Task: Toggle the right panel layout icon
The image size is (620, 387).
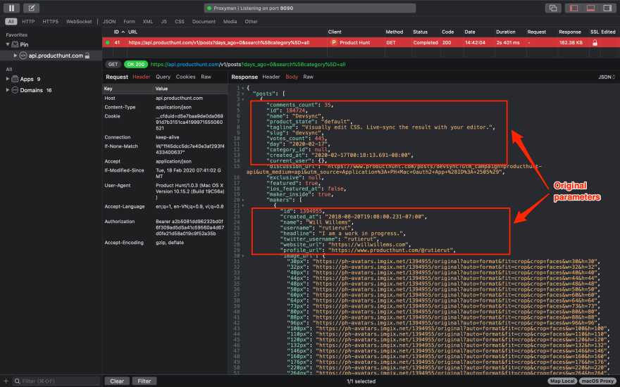Action: [x=607, y=8]
